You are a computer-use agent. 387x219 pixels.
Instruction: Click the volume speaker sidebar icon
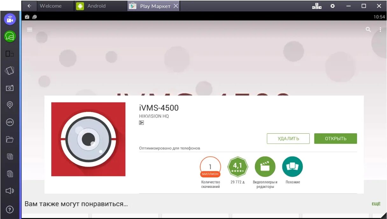click(x=10, y=191)
